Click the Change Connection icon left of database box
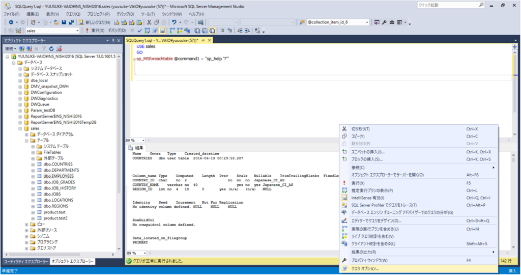This screenshot has height=275, width=521. [19, 31]
